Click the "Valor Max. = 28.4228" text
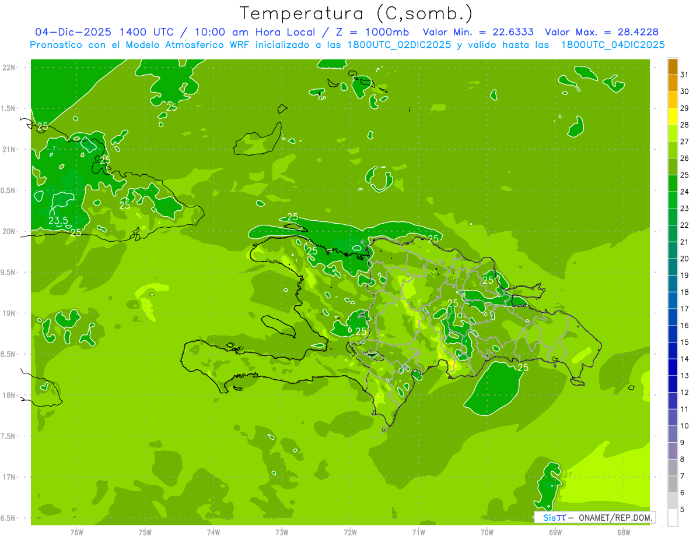 point(601,32)
